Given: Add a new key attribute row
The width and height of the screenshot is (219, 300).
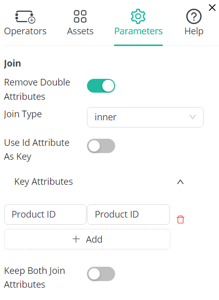Looking at the screenshot, I should click(87, 239).
